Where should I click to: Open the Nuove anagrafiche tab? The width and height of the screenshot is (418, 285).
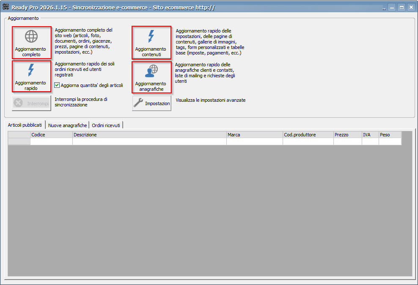click(67, 125)
